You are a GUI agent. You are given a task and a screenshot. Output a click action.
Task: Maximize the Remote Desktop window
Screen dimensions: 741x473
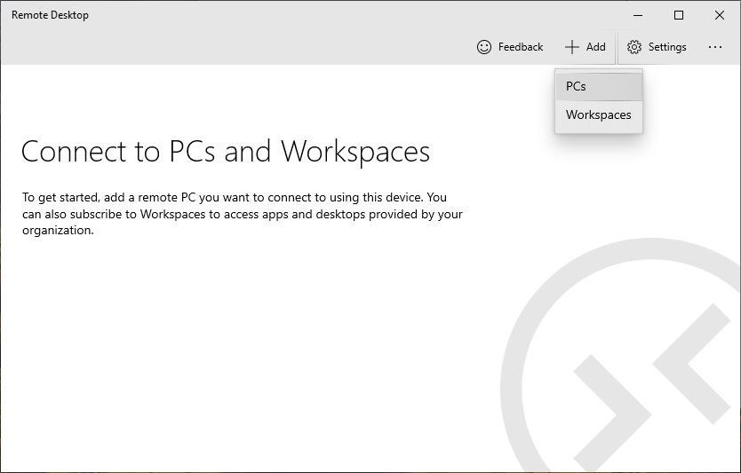click(679, 15)
